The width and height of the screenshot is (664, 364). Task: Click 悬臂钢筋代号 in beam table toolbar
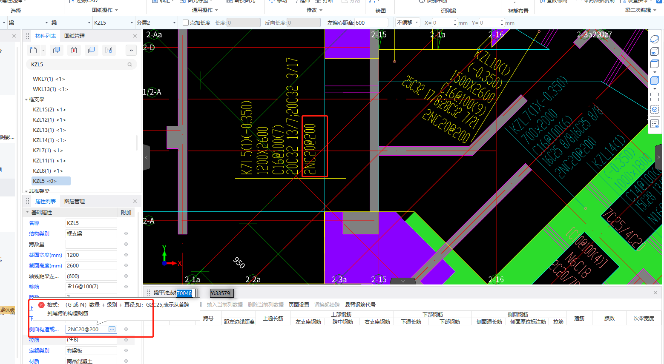360,304
